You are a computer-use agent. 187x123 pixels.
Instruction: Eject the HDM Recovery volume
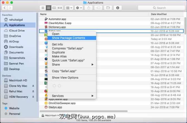tap(33, 97)
